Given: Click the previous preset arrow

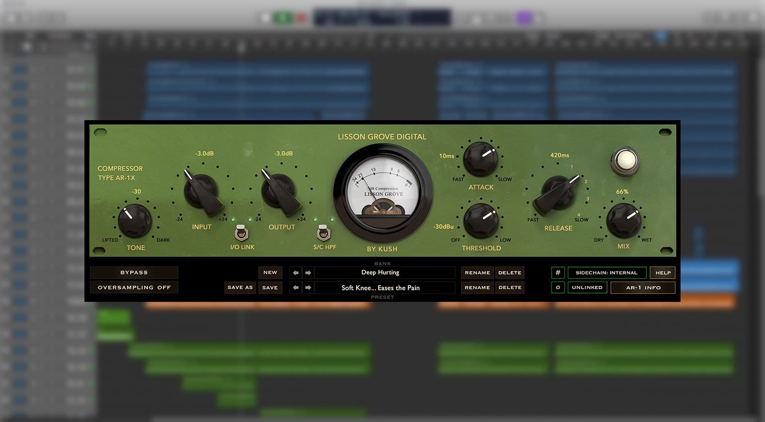Looking at the screenshot, I should (x=296, y=287).
